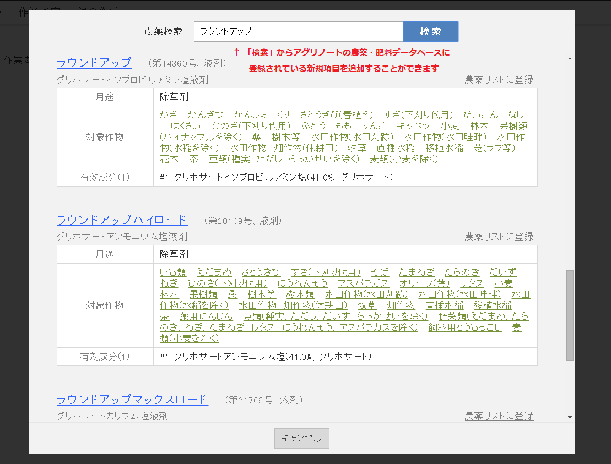Register ラウンドアップマックスロード via 農薬リストに登録
This screenshot has width=611, height=464.
(499, 416)
